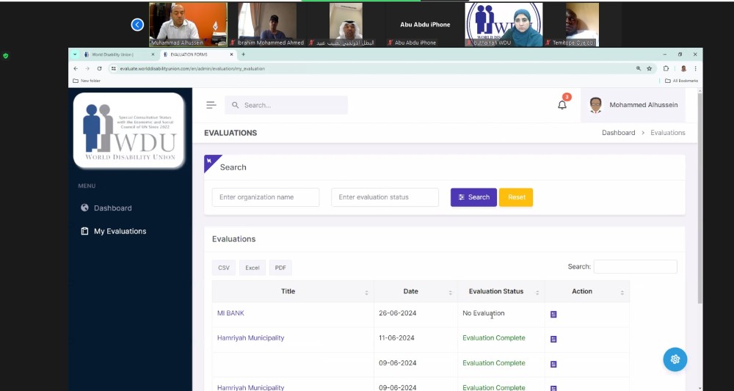
Task: Click the Dashboard breadcrumb link
Action: click(x=618, y=133)
